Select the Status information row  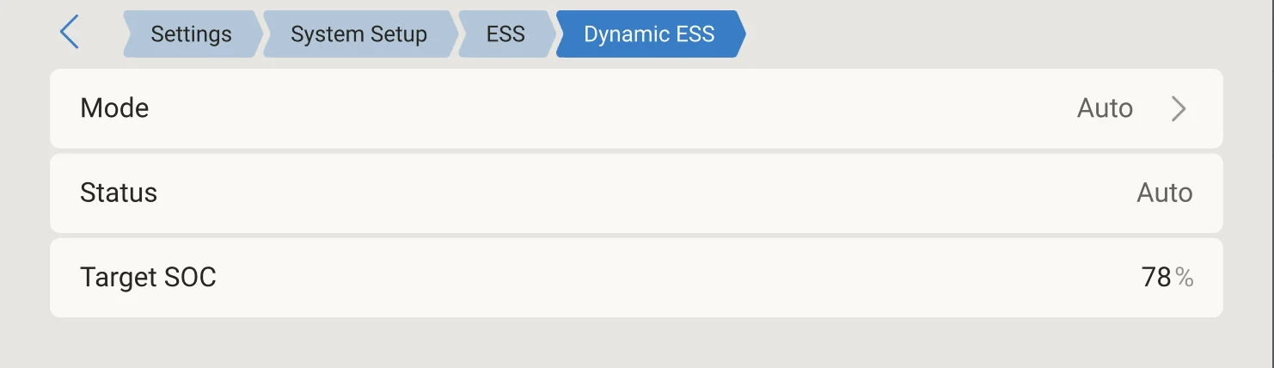[x=636, y=193]
